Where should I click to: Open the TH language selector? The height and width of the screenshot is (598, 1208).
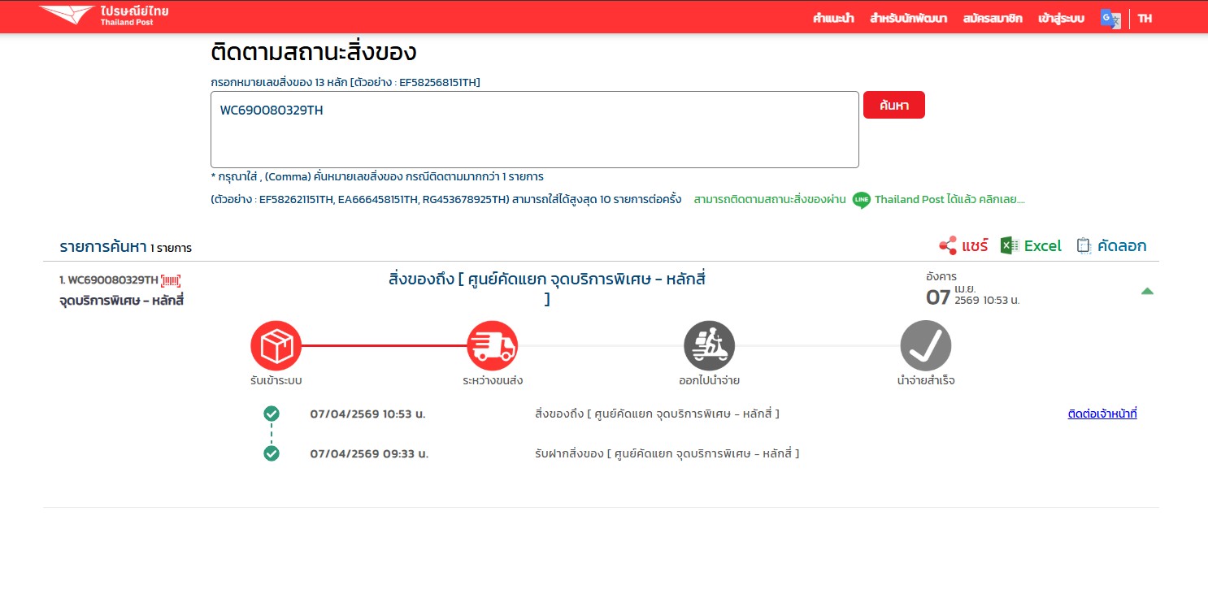1145,19
